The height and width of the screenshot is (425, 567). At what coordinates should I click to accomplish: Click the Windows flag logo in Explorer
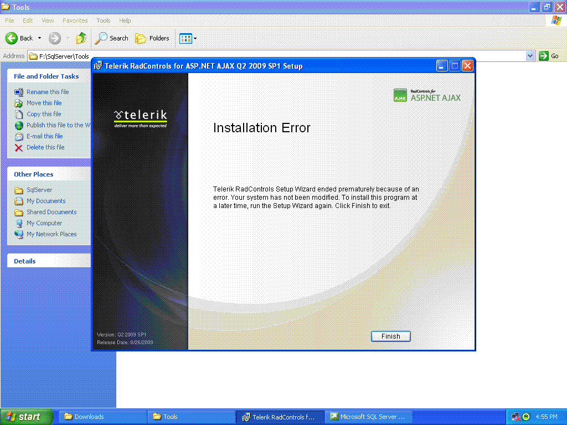coord(556,20)
